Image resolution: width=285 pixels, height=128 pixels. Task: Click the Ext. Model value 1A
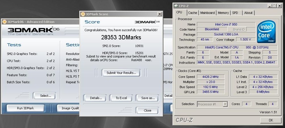coord(237,57)
